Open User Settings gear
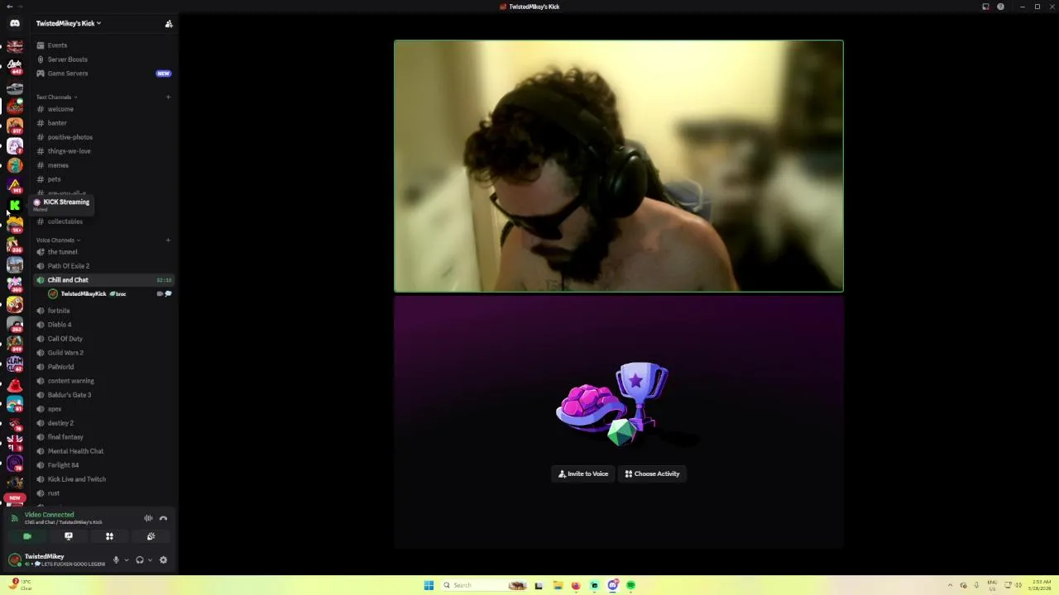The image size is (1059, 595). pos(163,560)
